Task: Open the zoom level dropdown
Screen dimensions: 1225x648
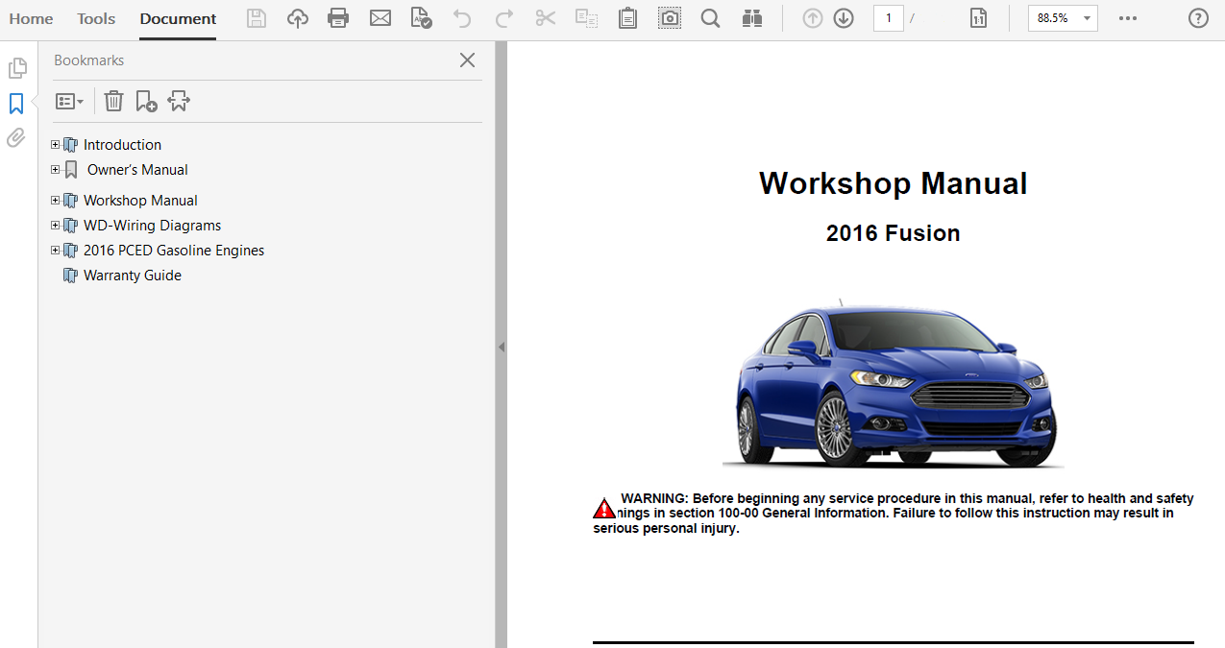Action: 1087,18
